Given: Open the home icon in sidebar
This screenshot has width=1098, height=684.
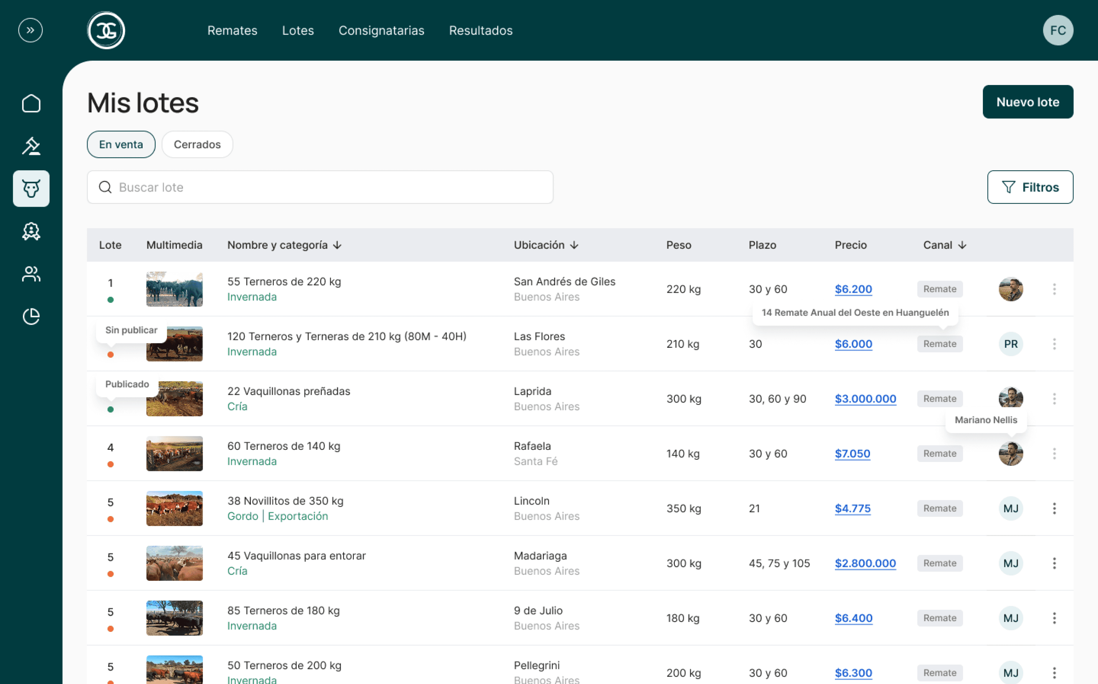Looking at the screenshot, I should [31, 104].
